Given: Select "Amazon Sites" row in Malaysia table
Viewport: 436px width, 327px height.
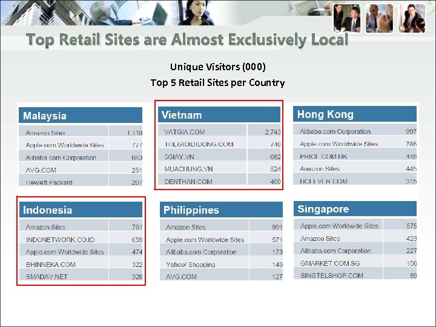Looking at the screenshot, I should click(81, 131).
